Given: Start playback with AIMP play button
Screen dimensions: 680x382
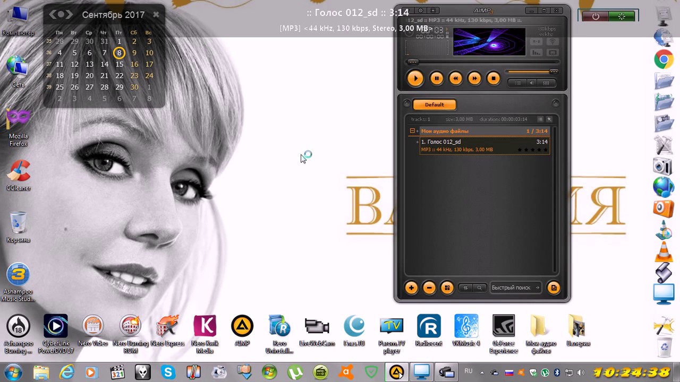Looking at the screenshot, I should coord(415,79).
